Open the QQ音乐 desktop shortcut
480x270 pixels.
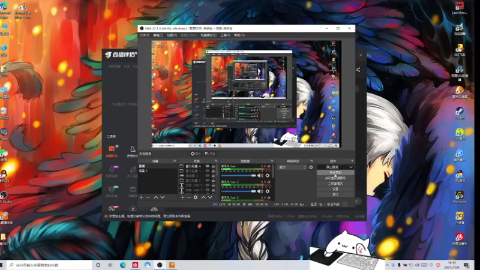460,133
